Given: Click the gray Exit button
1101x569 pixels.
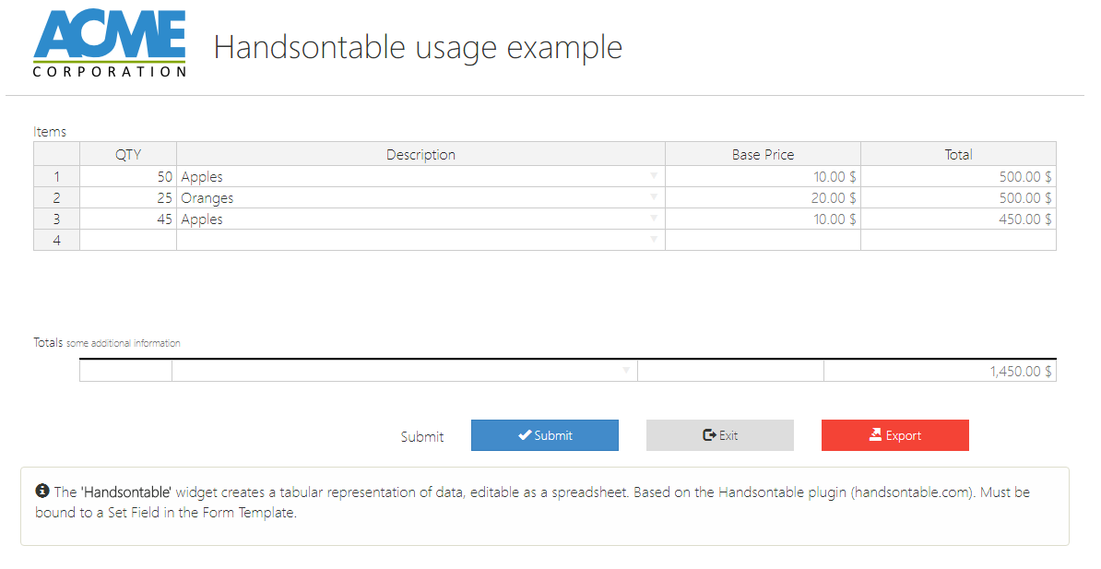Looking at the screenshot, I should (719, 435).
